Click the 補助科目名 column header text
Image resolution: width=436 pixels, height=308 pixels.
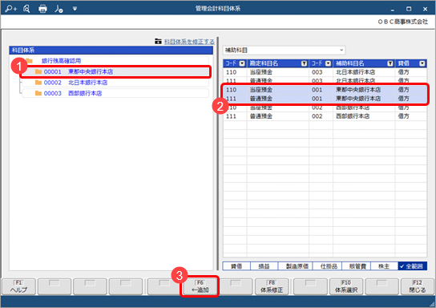tap(349, 63)
